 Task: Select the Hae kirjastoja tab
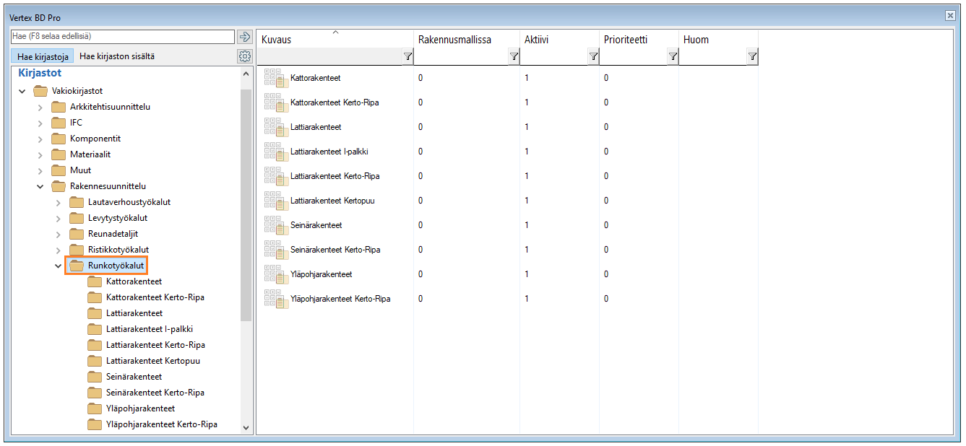pyautogui.click(x=42, y=56)
